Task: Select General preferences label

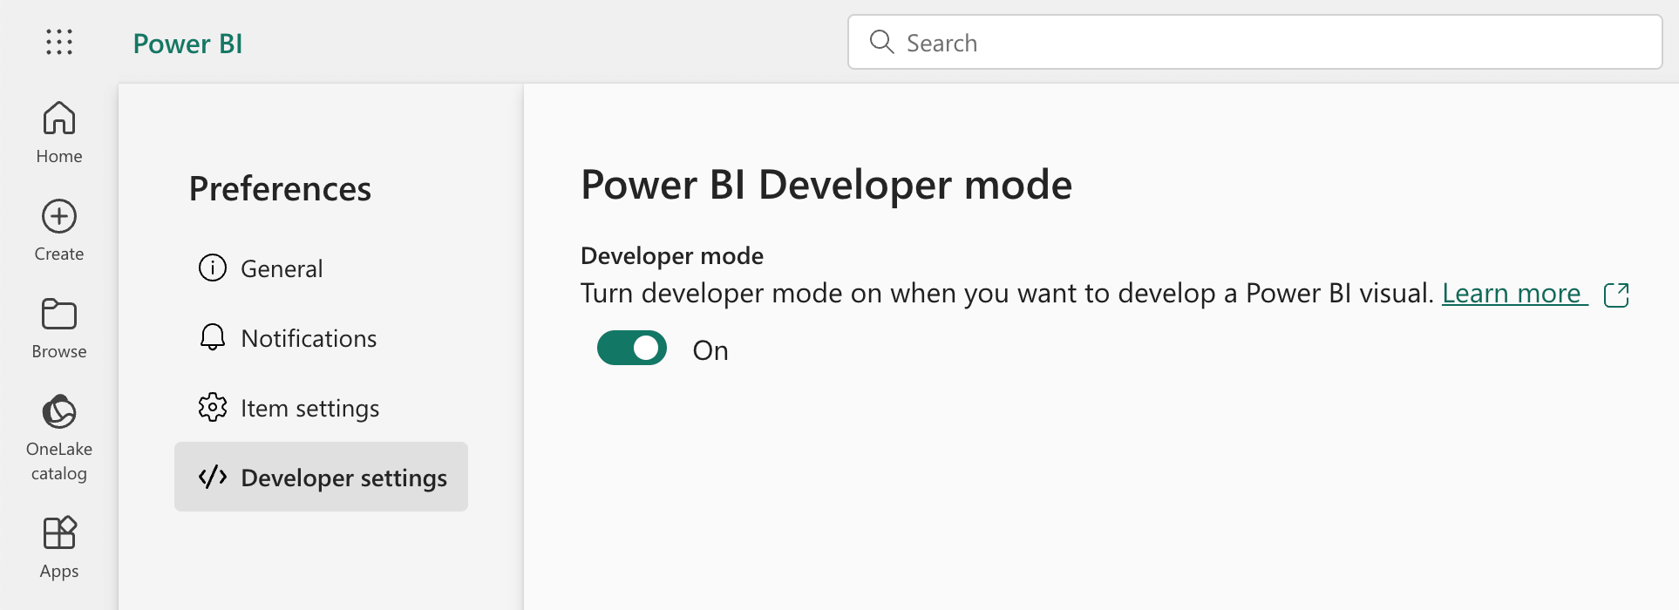Action: tap(282, 268)
